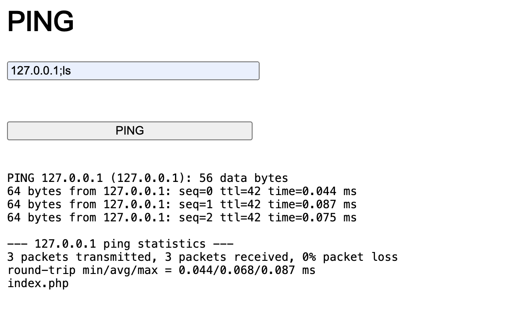Select the seq=2 ping response line
Viewport: 528px width, 313px height.
[182, 218]
